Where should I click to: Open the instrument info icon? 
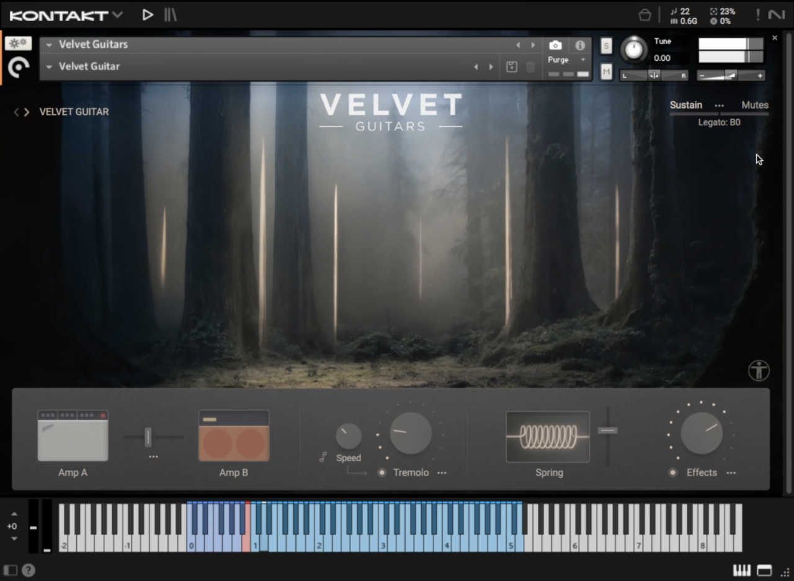click(580, 45)
